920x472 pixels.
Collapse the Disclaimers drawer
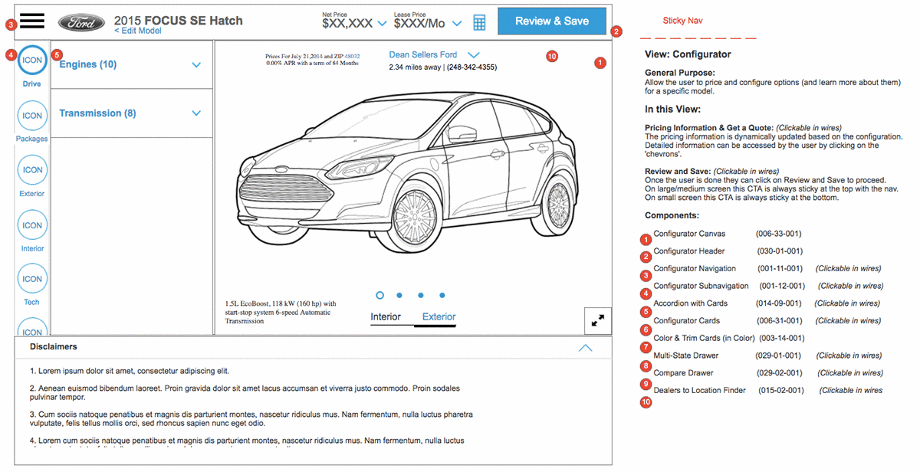(585, 348)
